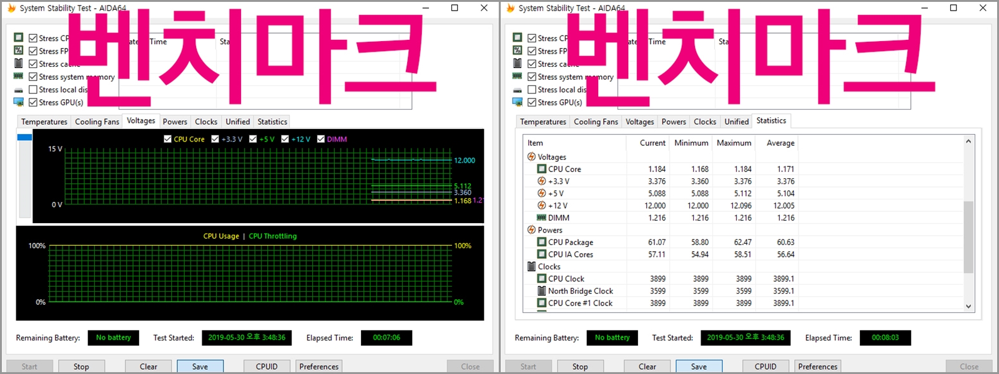This screenshot has width=999, height=374.
Task: Click the CPU Core #1 Clock row icon
Action: pyautogui.click(x=542, y=303)
